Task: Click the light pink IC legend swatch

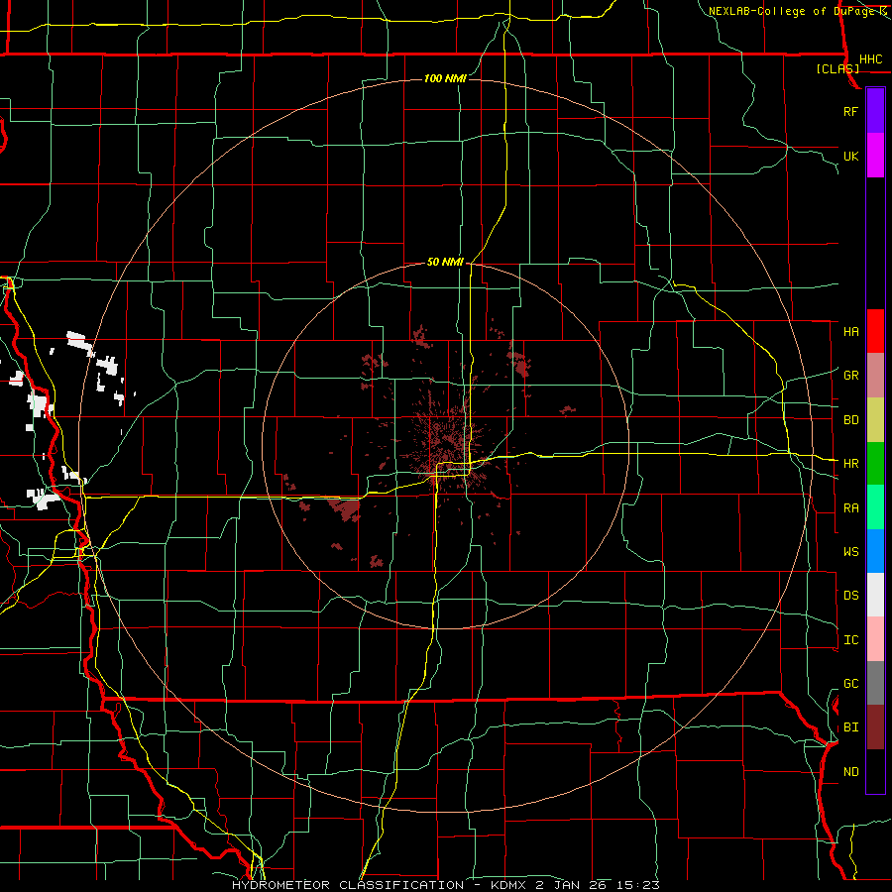Action: click(x=875, y=639)
